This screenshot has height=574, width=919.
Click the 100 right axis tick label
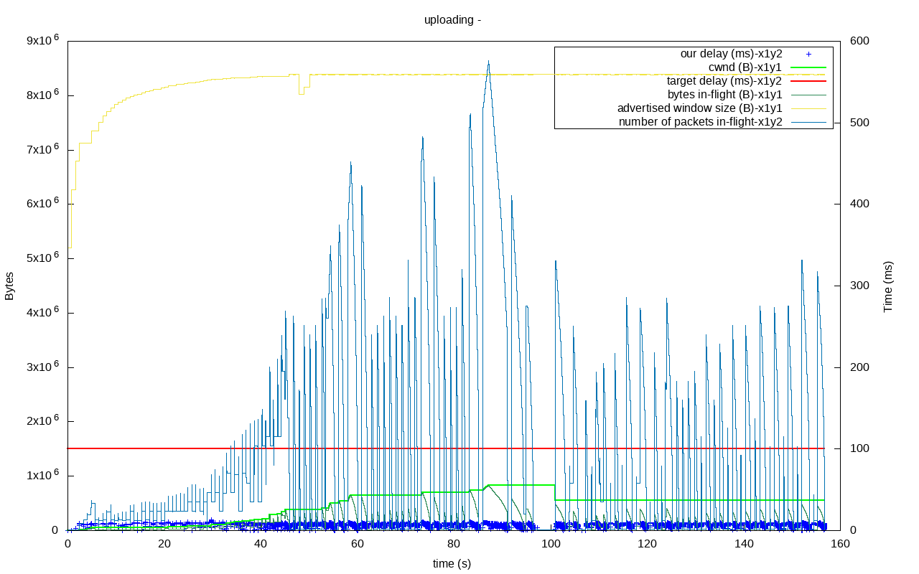(860, 448)
